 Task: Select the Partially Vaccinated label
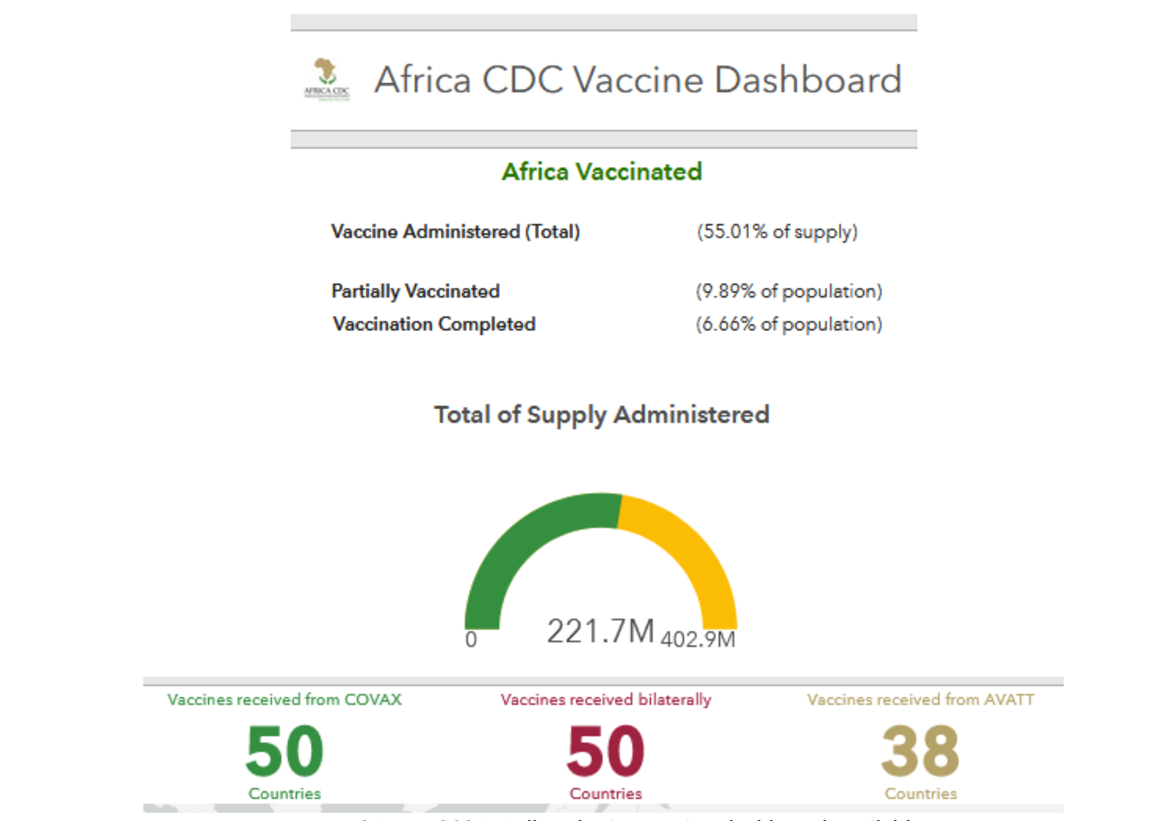415,291
